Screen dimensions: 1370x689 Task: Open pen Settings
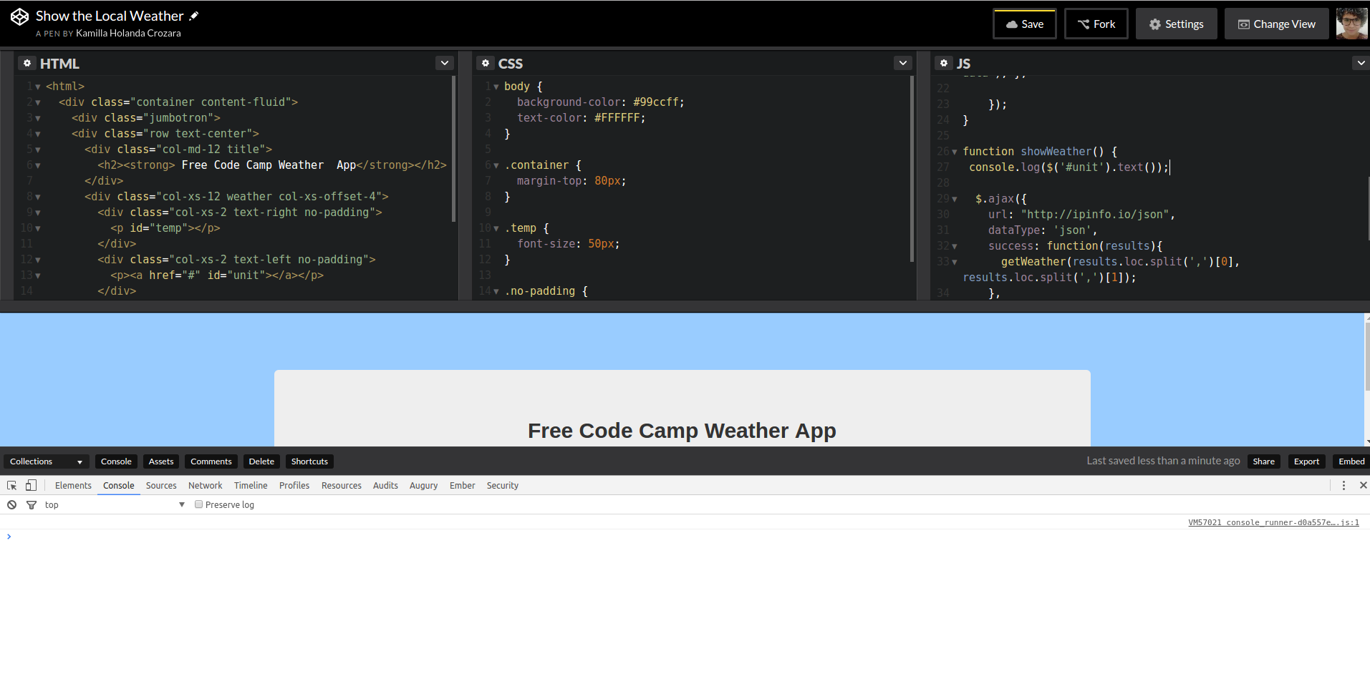[1177, 24]
